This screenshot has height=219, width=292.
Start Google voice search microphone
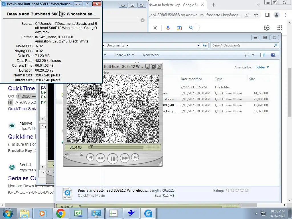[x=168, y=28]
